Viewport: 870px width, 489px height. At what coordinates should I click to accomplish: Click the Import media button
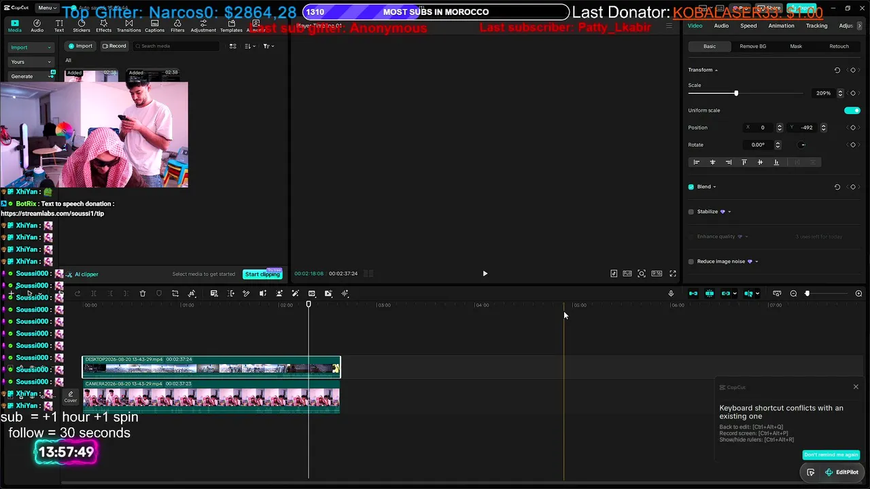(x=80, y=46)
